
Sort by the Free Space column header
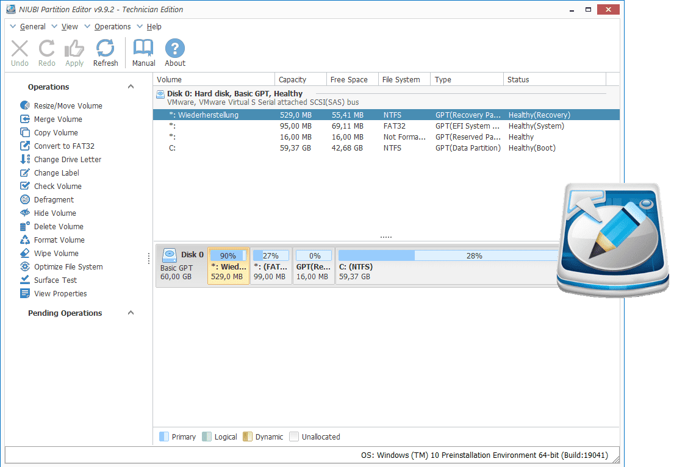click(353, 79)
